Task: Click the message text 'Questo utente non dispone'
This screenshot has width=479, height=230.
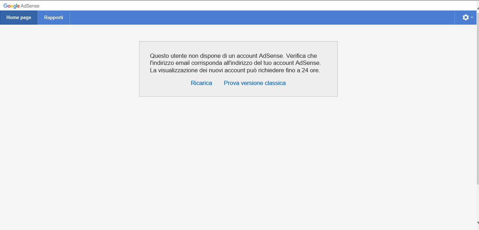Action: coord(184,56)
